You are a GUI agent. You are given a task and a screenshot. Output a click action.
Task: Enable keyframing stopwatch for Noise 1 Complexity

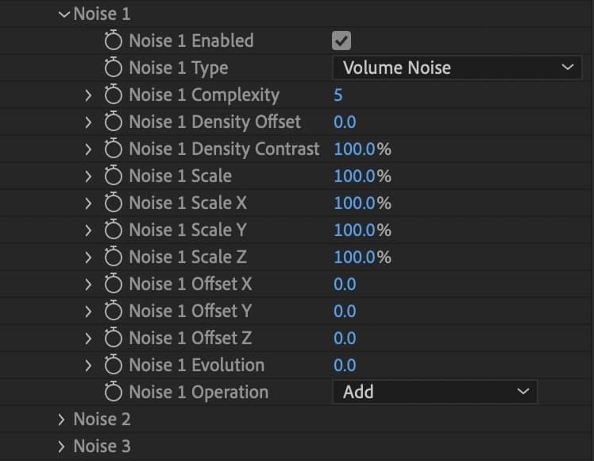point(114,95)
